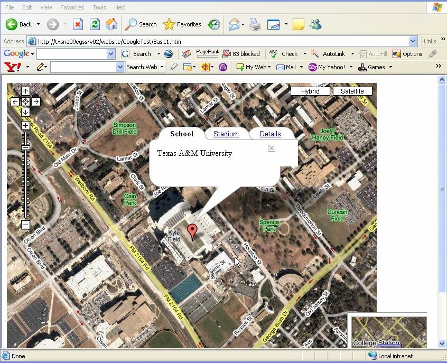Click the address bar URL field

click(x=218, y=42)
